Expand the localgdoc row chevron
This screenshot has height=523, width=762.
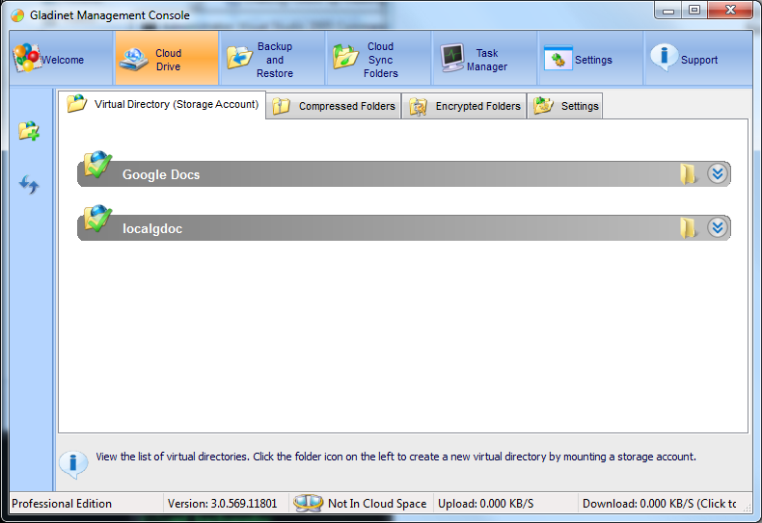[x=718, y=227]
